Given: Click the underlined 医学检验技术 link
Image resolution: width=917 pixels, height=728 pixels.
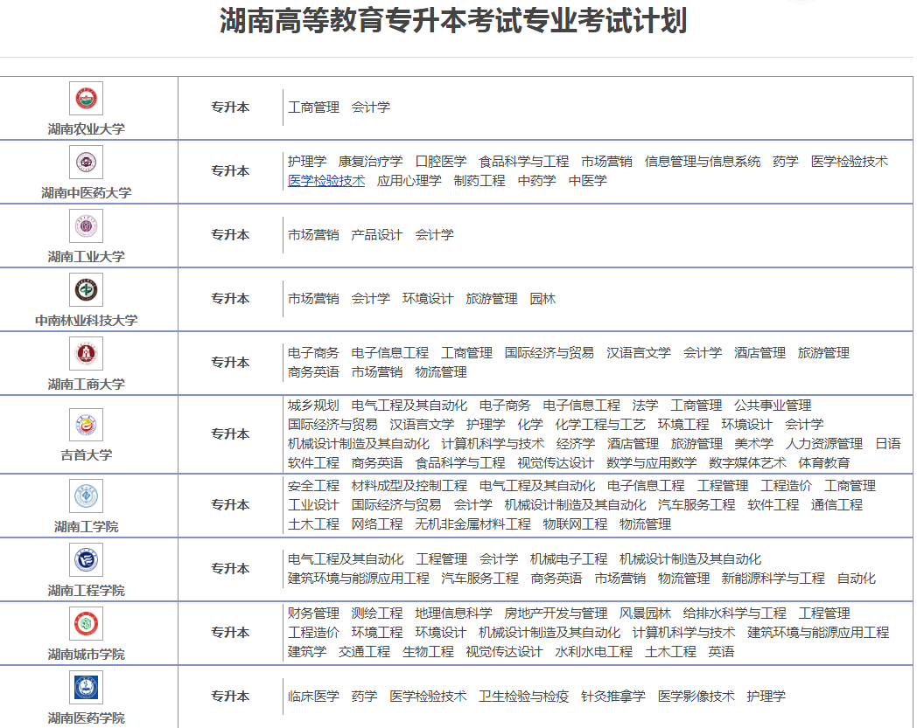Looking at the screenshot, I should 326,181.
